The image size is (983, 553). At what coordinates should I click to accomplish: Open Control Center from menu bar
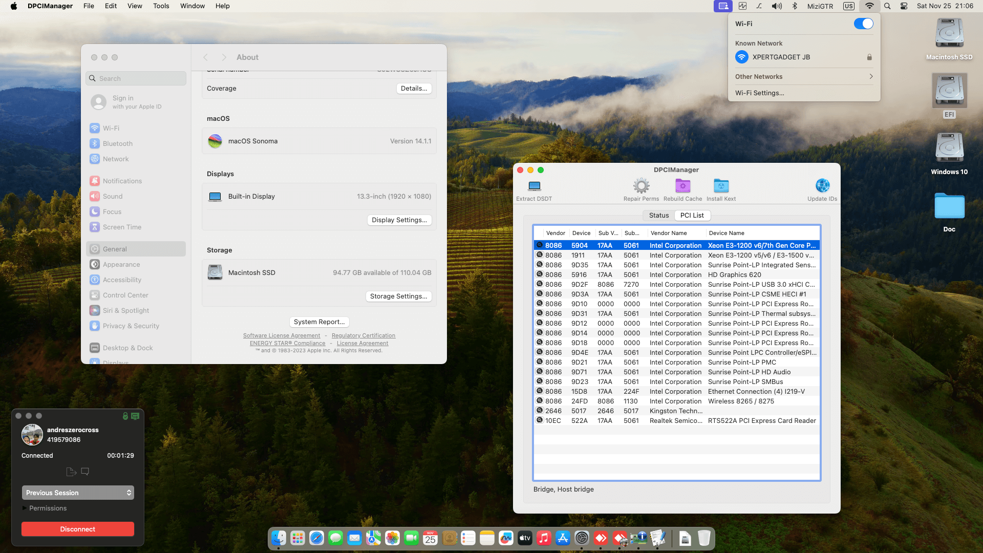[x=904, y=6]
